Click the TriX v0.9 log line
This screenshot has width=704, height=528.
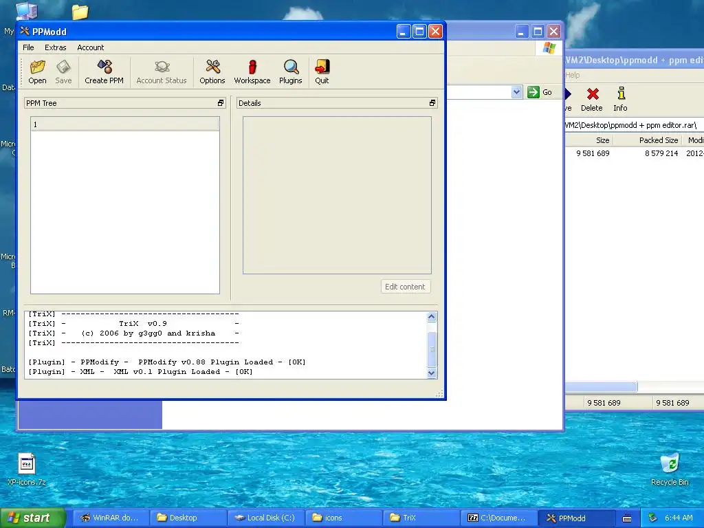click(134, 323)
